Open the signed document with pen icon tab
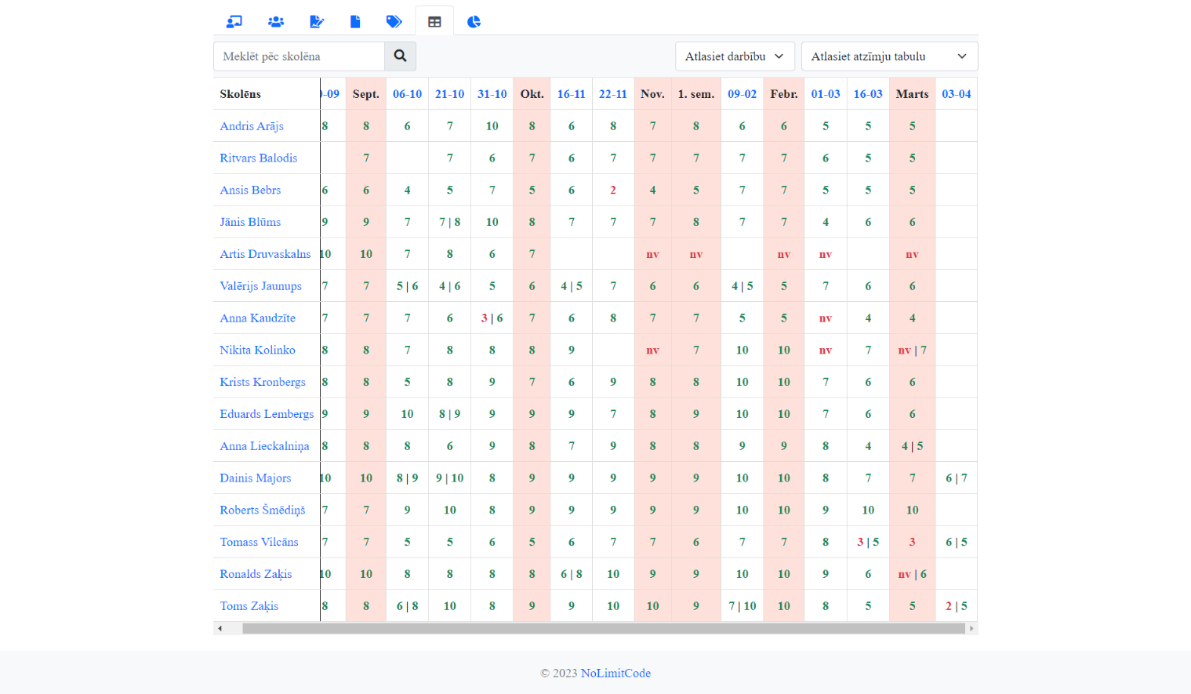Screen dimensions: 1191x694 click(x=317, y=22)
